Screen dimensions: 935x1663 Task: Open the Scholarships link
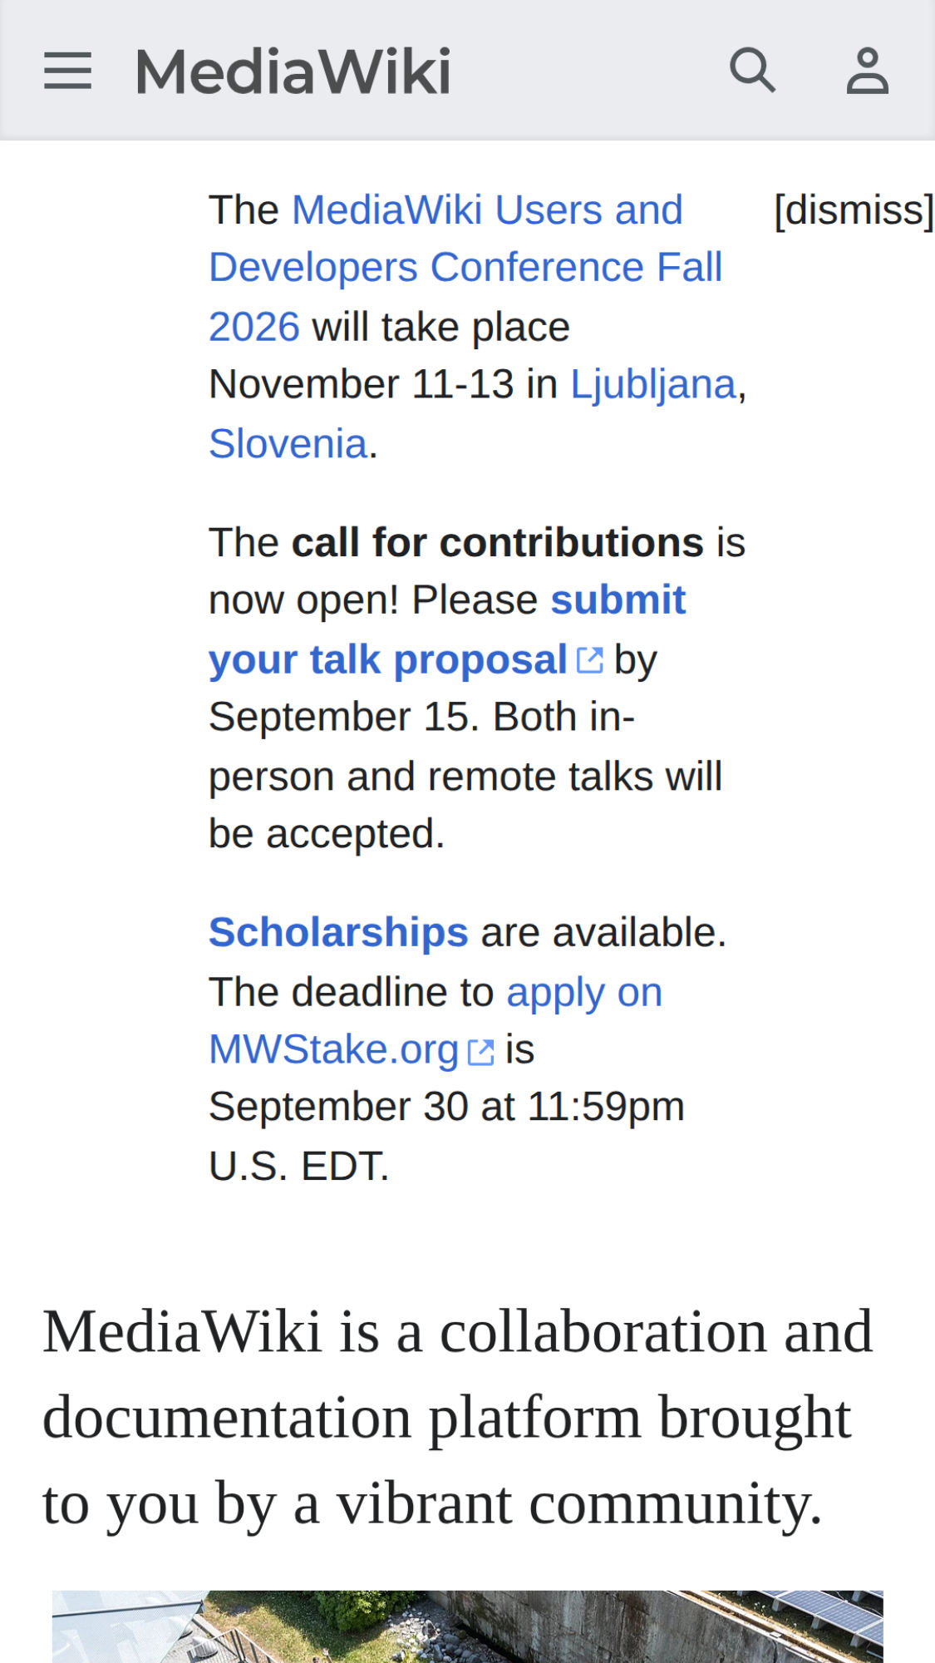(x=338, y=932)
